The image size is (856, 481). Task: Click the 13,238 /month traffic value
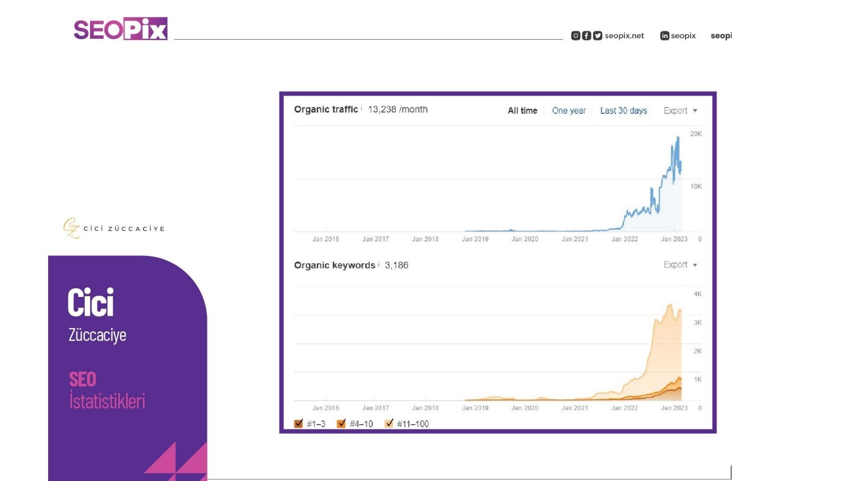tap(398, 109)
